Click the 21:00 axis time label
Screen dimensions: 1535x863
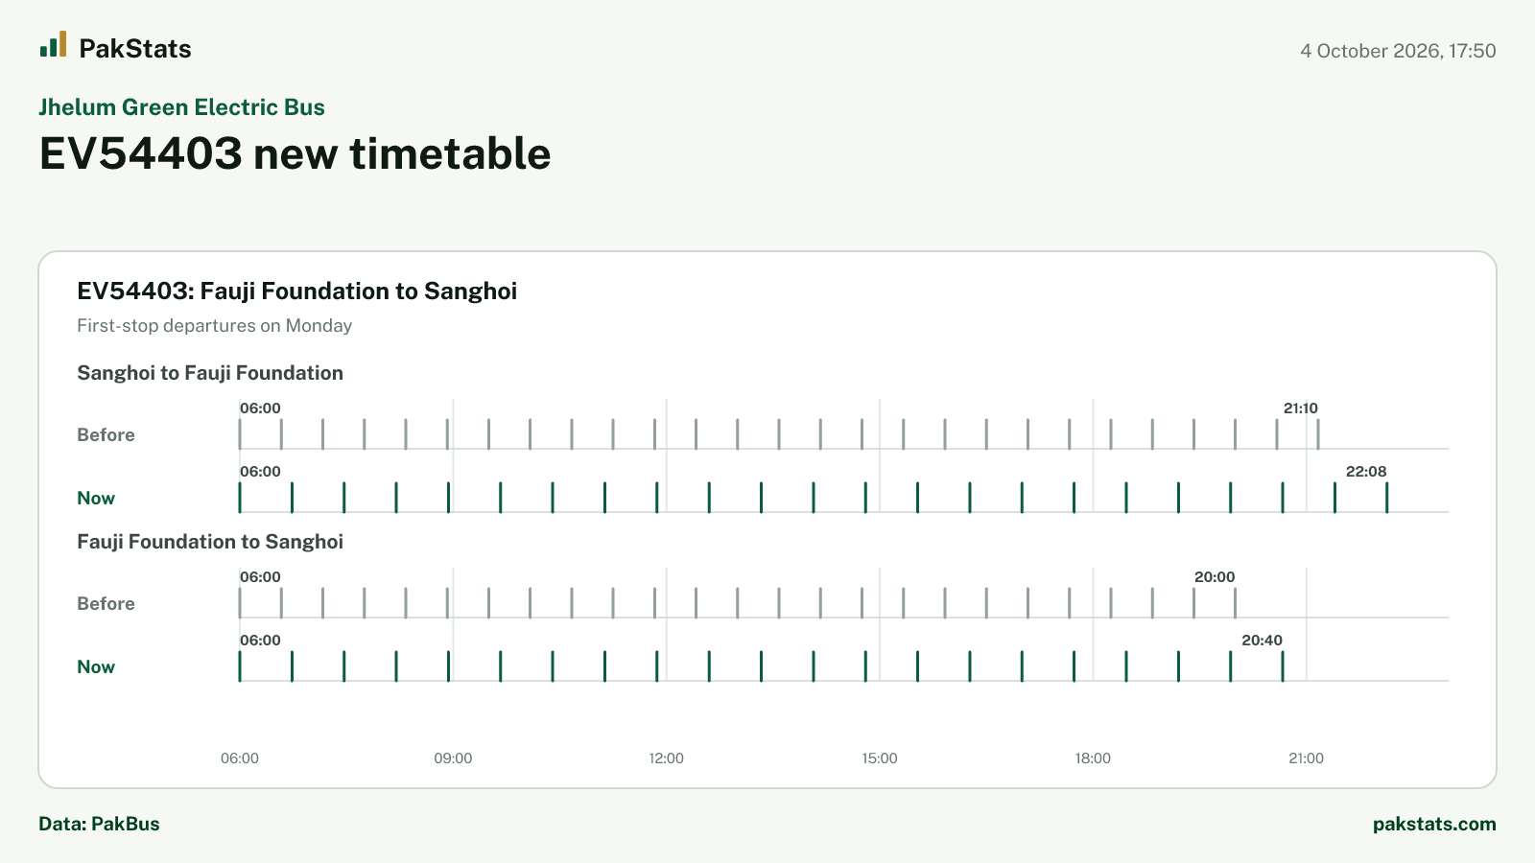tap(1306, 758)
